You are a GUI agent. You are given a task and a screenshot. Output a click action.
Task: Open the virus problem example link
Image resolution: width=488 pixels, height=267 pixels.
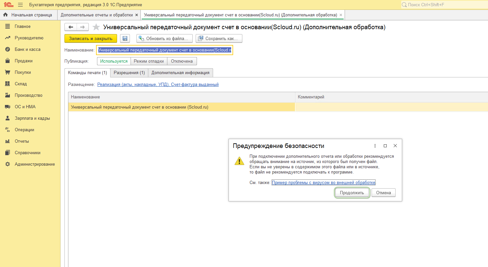324,183
